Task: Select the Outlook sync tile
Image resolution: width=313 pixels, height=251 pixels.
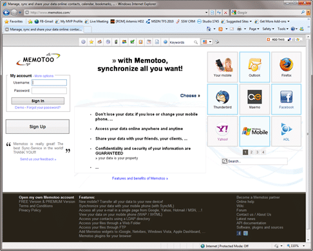Action: point(254,67)
